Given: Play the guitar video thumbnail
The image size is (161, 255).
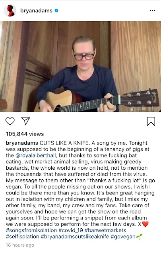Looking at the screenshot, I should tap(80, 67).
